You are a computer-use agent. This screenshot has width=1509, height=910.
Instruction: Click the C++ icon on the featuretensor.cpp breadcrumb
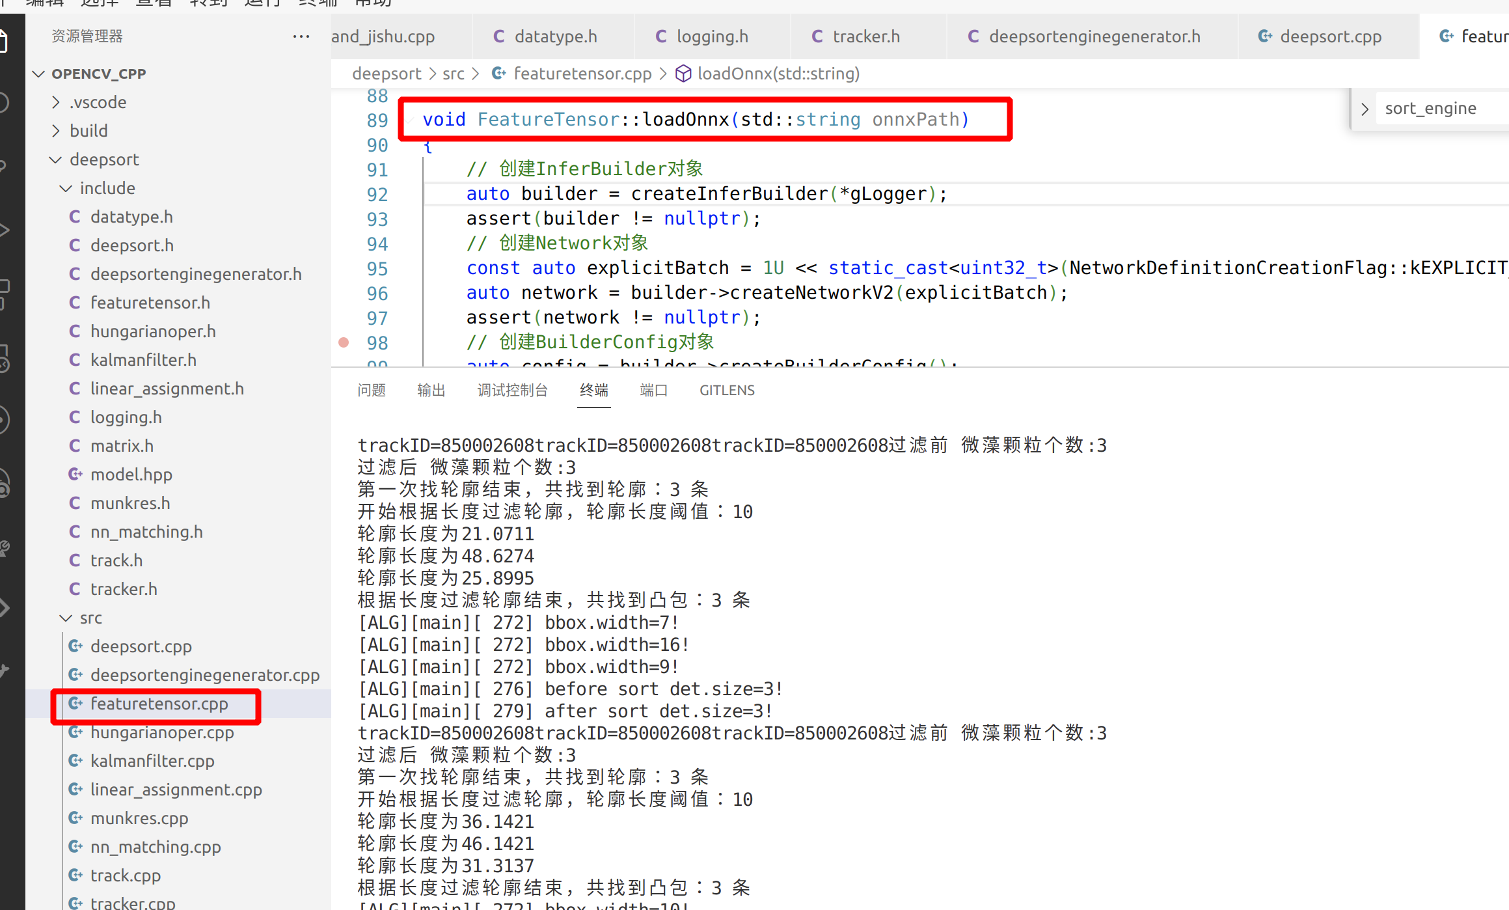click(499, 74)
